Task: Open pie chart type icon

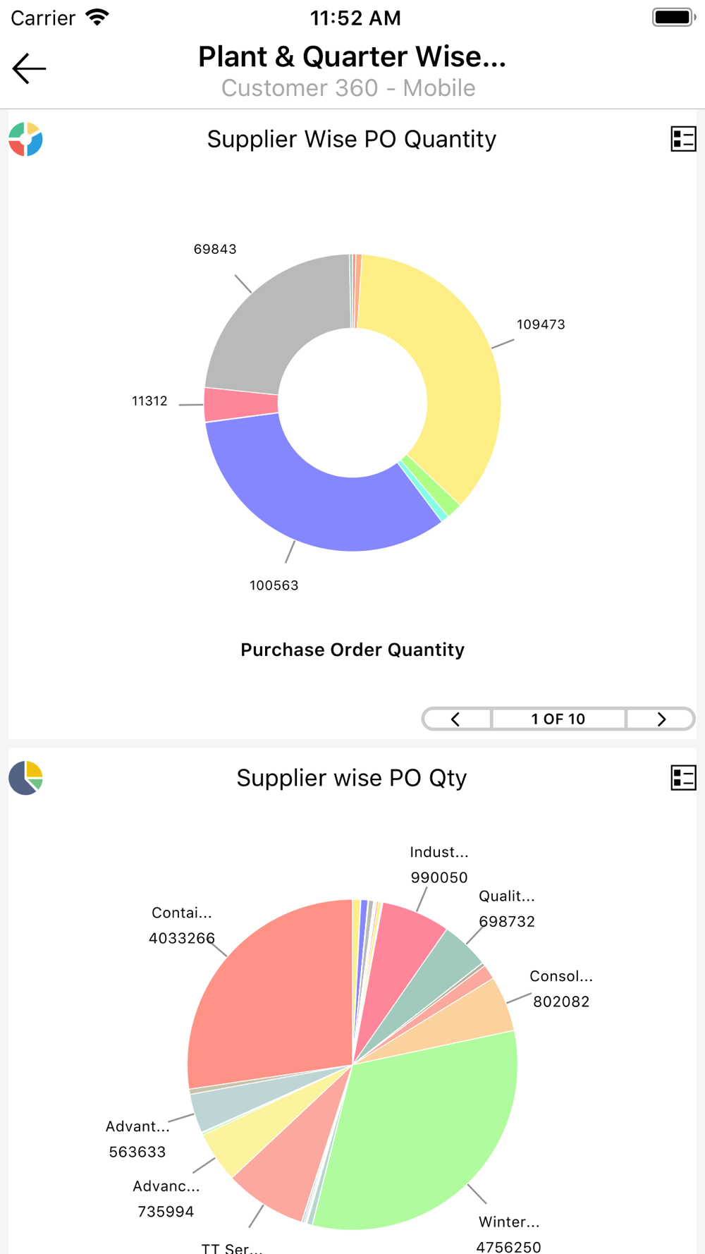Action: pyautogui.click(x=26, y=778)
